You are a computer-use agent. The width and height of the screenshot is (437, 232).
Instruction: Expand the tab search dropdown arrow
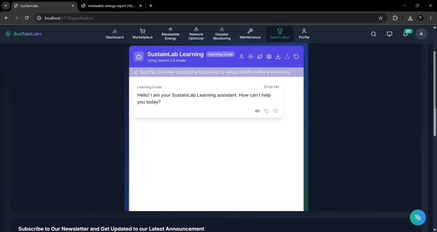tap(5, 5)
